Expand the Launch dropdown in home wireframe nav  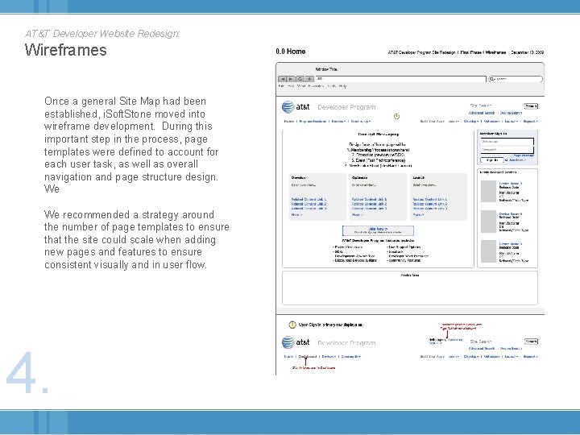pos(511,122)
